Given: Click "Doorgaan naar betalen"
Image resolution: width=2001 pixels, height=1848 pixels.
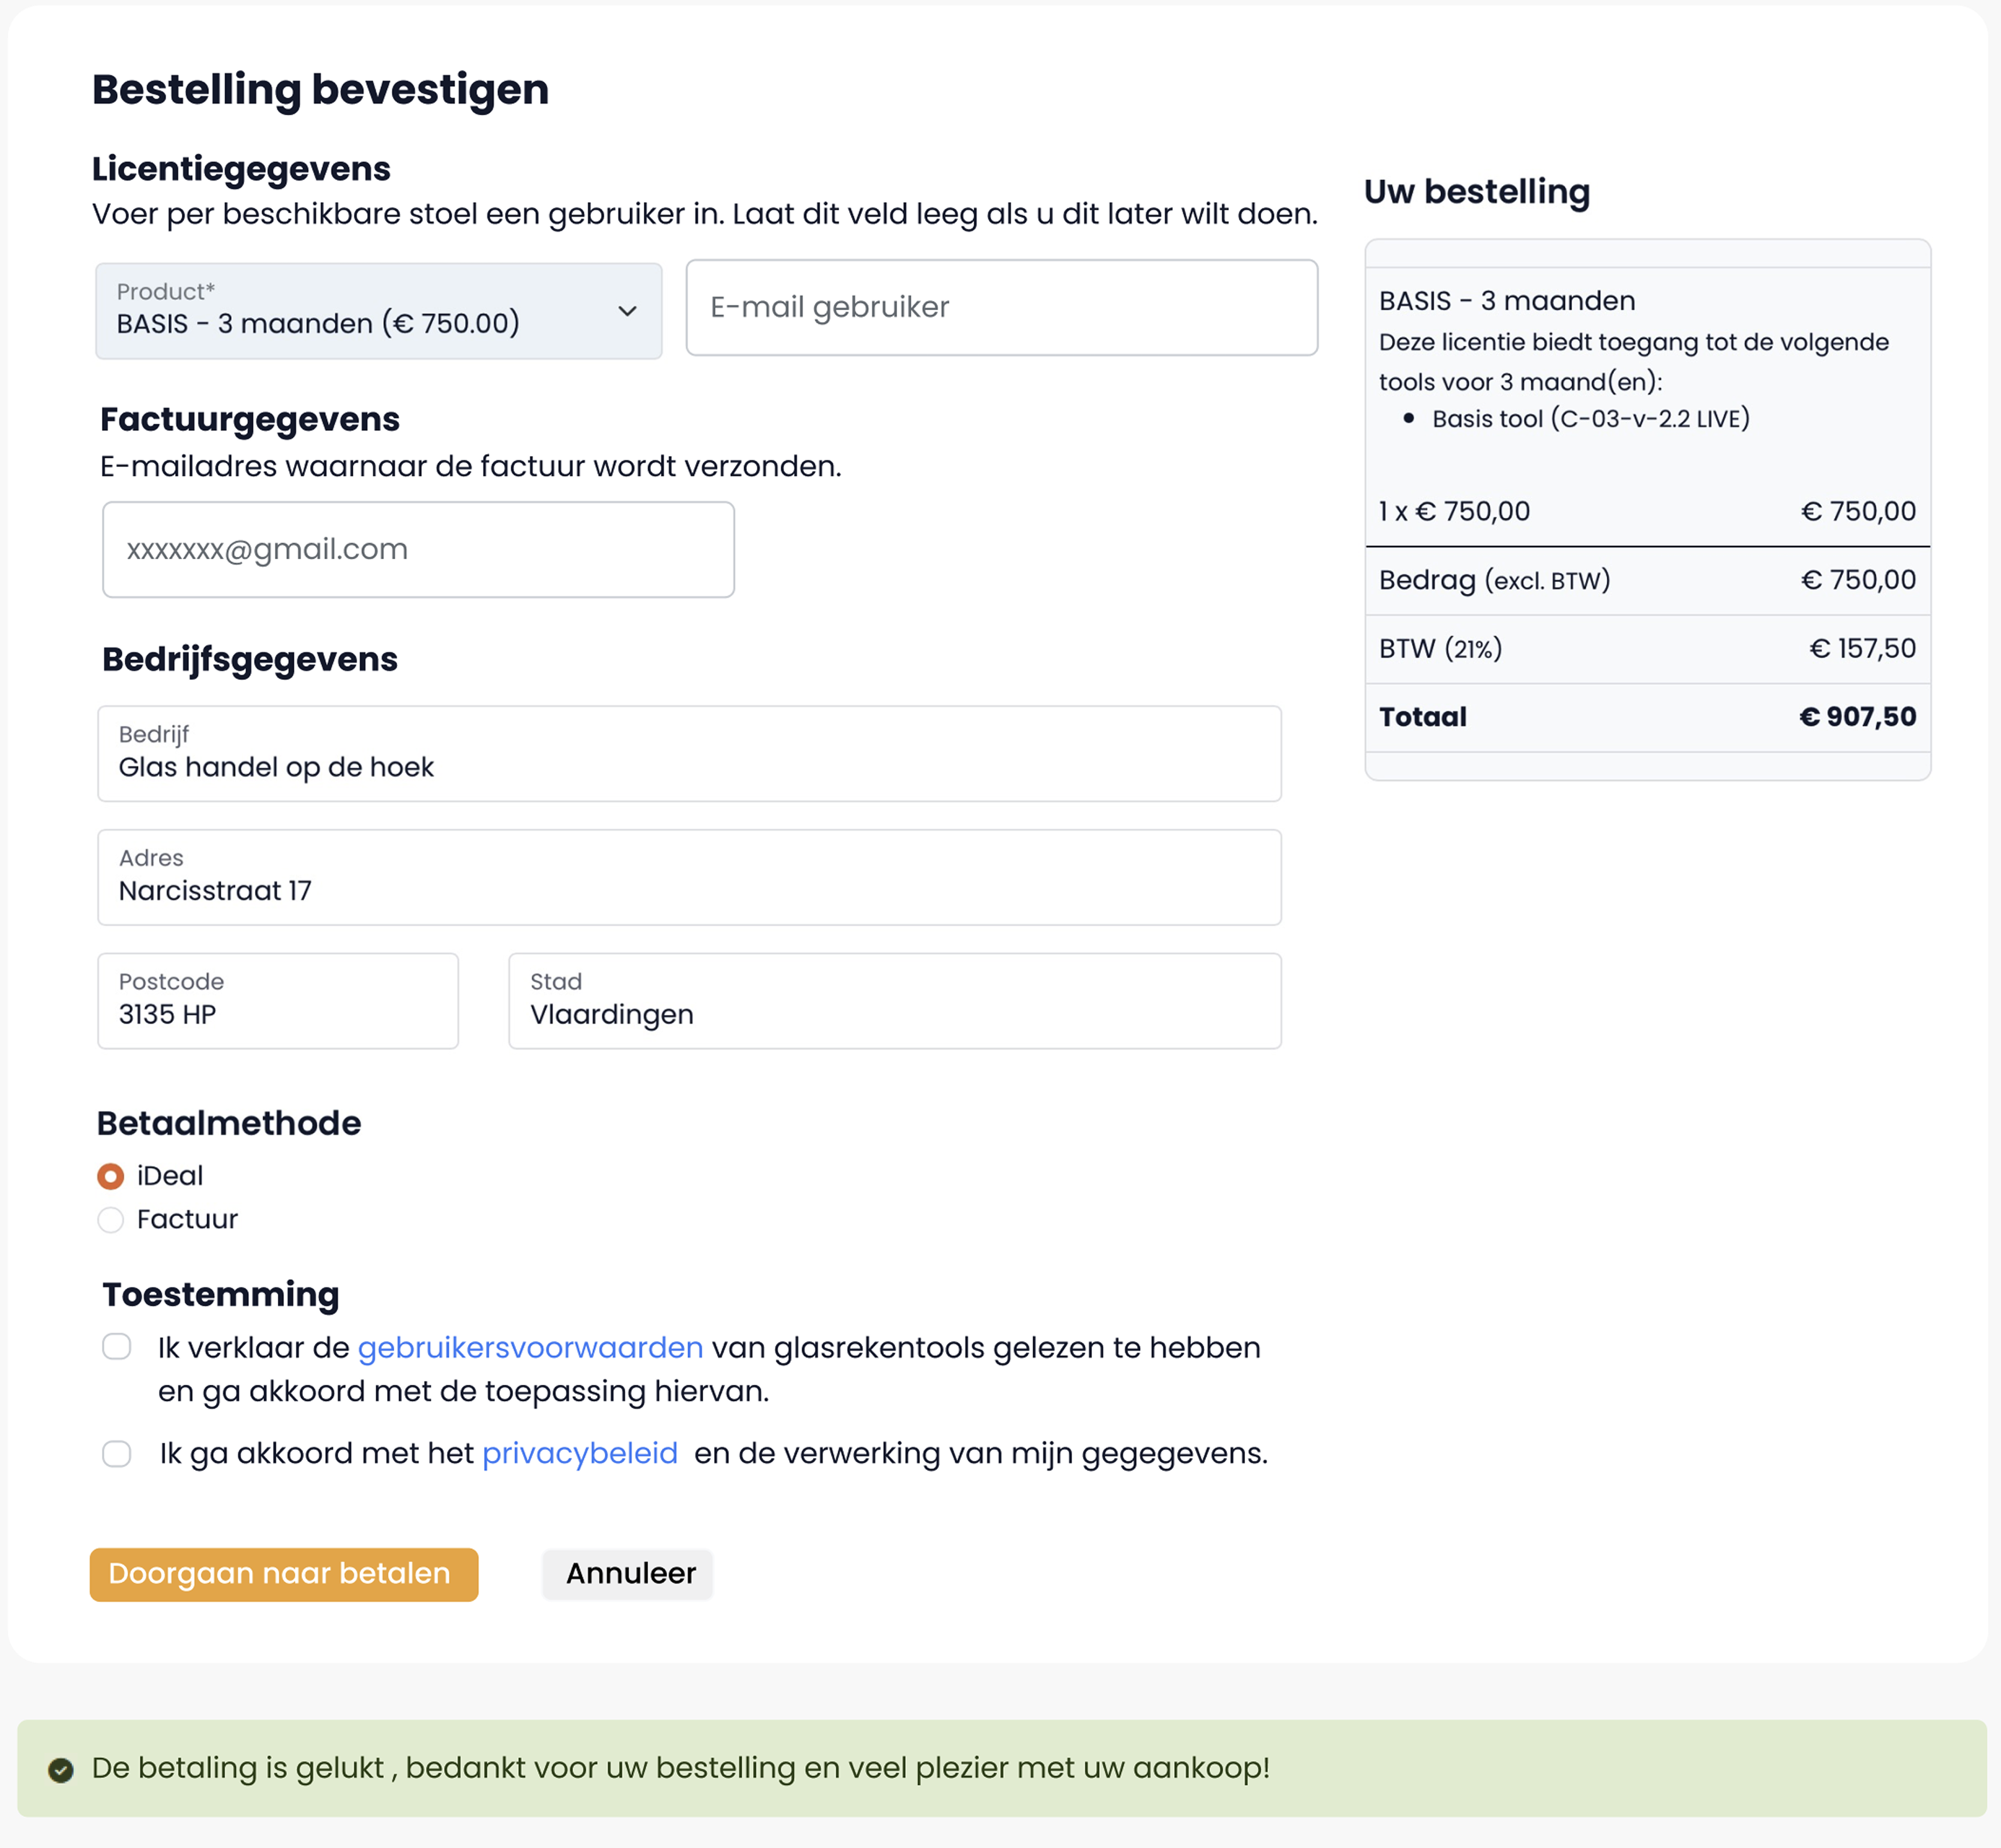Looking at the screenshot, I should (x=283, y=1573).
